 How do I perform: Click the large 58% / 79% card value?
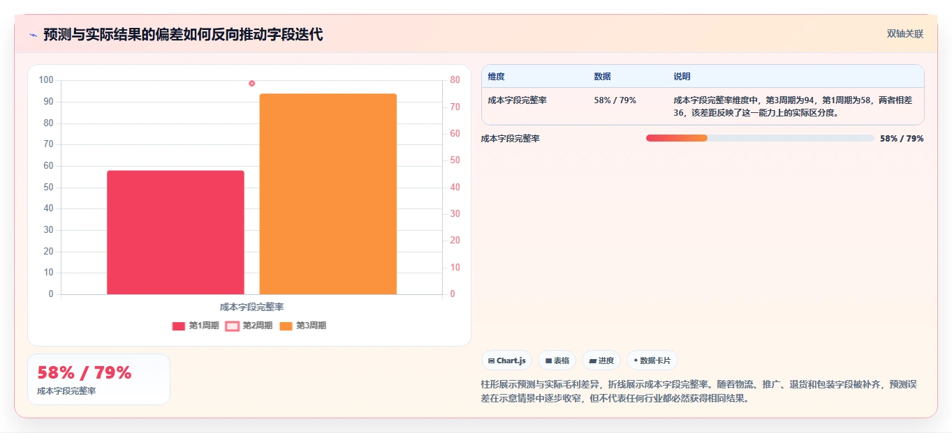pyautogui.click(x=85, y=373)
